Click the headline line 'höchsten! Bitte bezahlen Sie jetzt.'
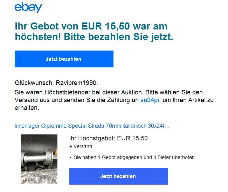The width and height of the screenshot is (228, 192). point(94,37)
